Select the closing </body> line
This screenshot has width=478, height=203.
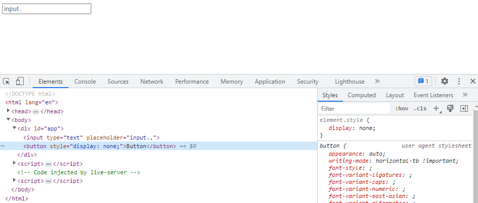tap(23, 189)
